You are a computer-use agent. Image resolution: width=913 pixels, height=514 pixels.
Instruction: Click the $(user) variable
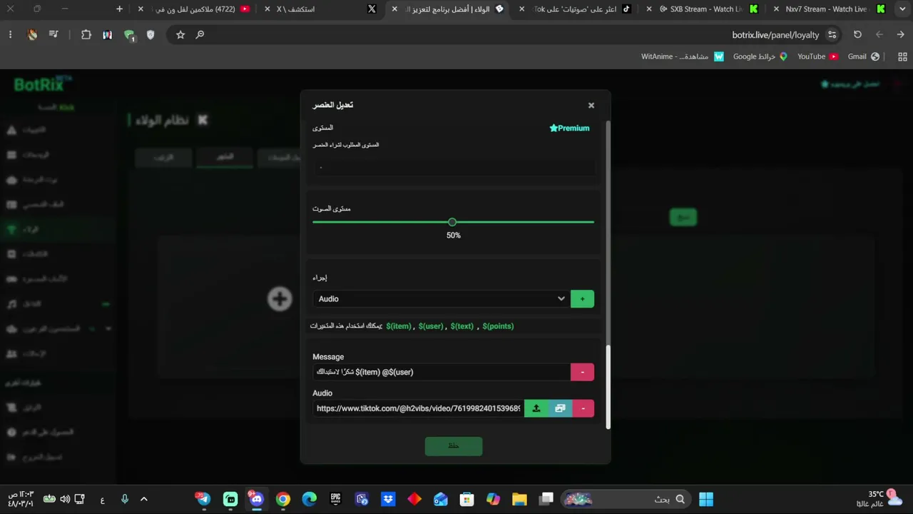click(x=431, y=326)
